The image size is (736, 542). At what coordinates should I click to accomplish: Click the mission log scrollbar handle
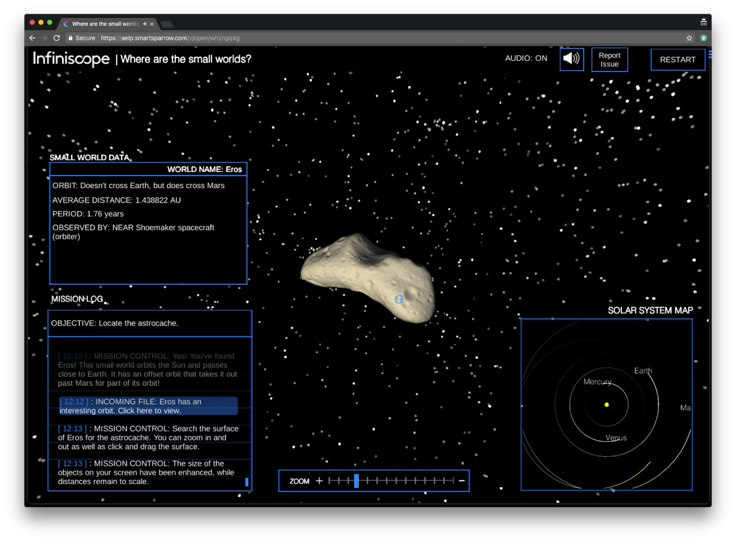tap(247, 482)
